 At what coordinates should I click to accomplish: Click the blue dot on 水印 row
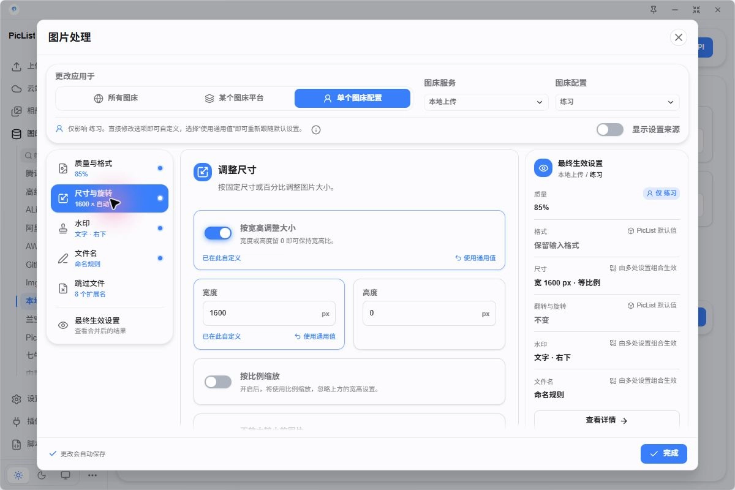(160, 228)
